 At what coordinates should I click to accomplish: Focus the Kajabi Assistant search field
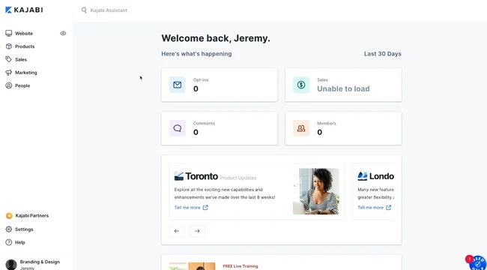pos(109,10)
